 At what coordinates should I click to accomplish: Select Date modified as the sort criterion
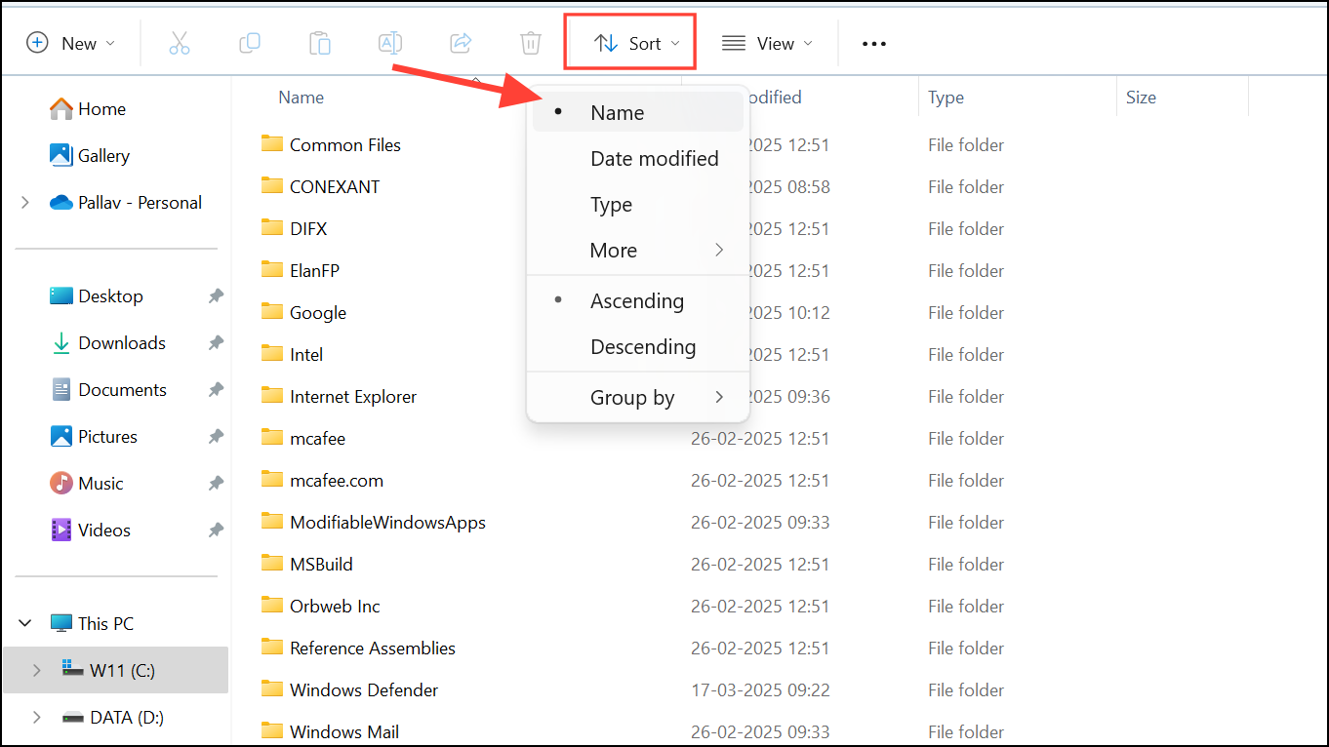(654, 158)
